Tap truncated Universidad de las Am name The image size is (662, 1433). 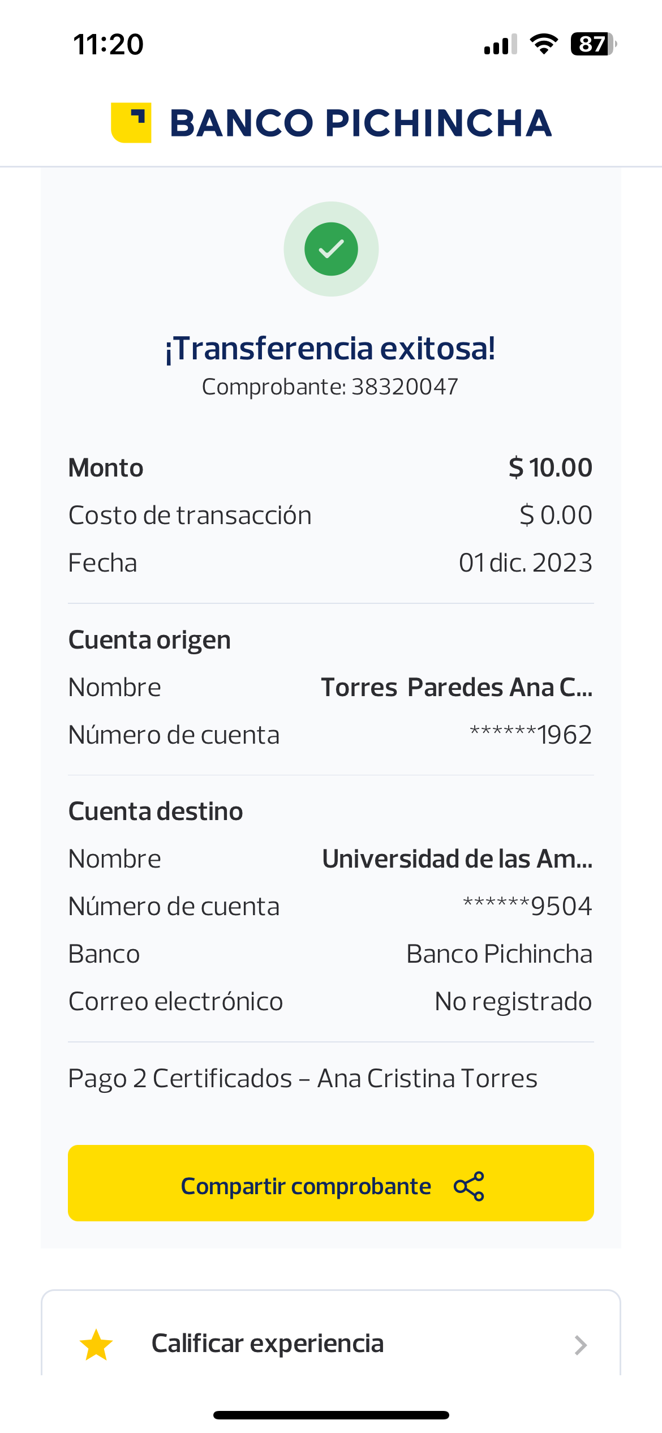457,859
